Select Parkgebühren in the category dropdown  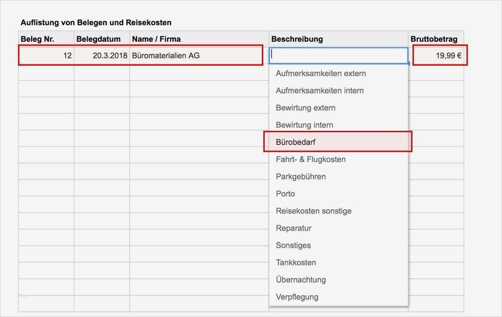point(301,176)
